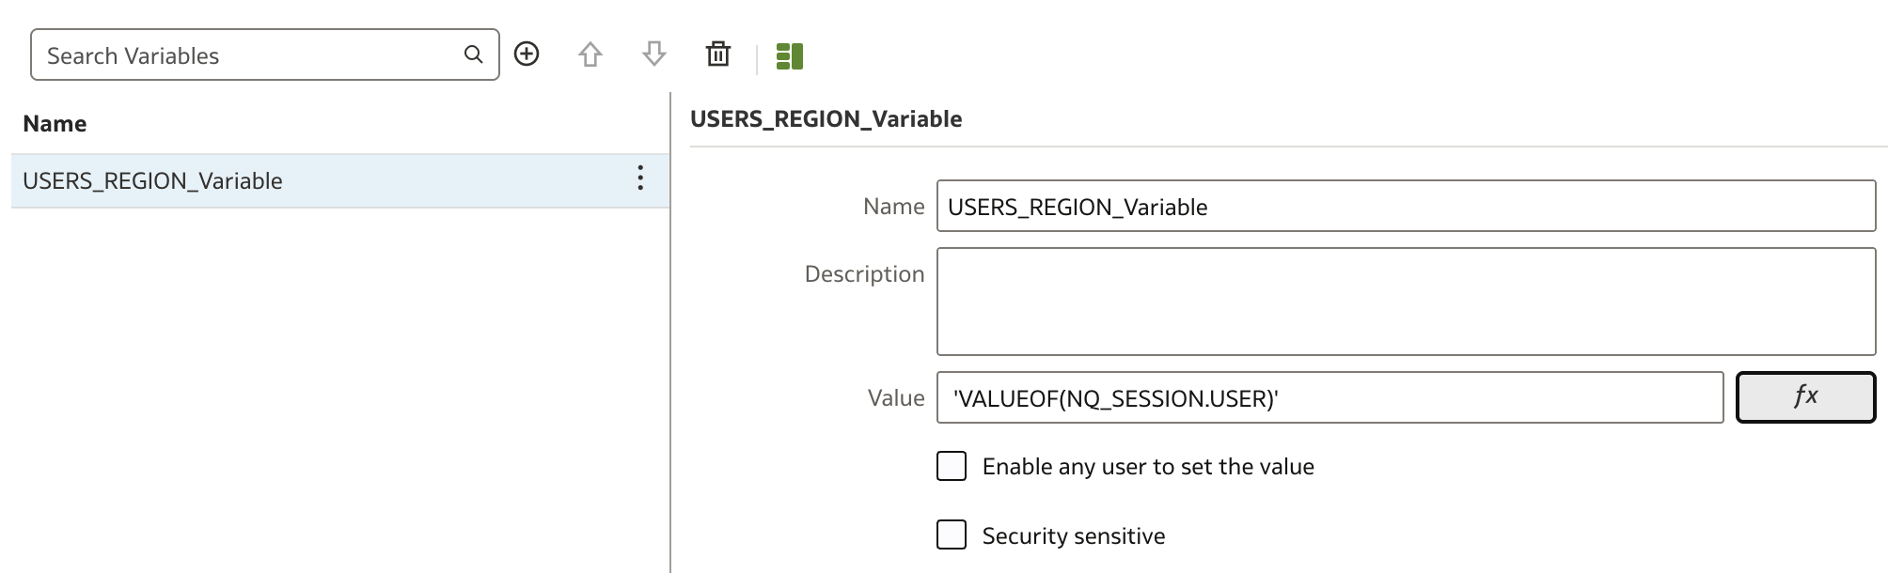Click the Description text area

tap(1406, 302)
